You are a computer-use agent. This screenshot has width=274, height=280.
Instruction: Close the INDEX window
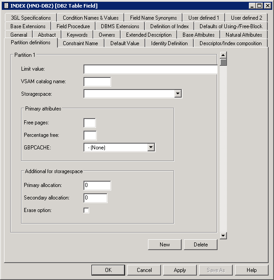tap(268, 6)
